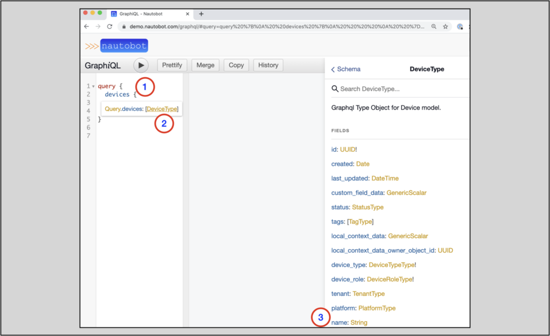Open the StatusType link
Image resolution: width=550 pixels, height=336 pixels.
point(367,207)
